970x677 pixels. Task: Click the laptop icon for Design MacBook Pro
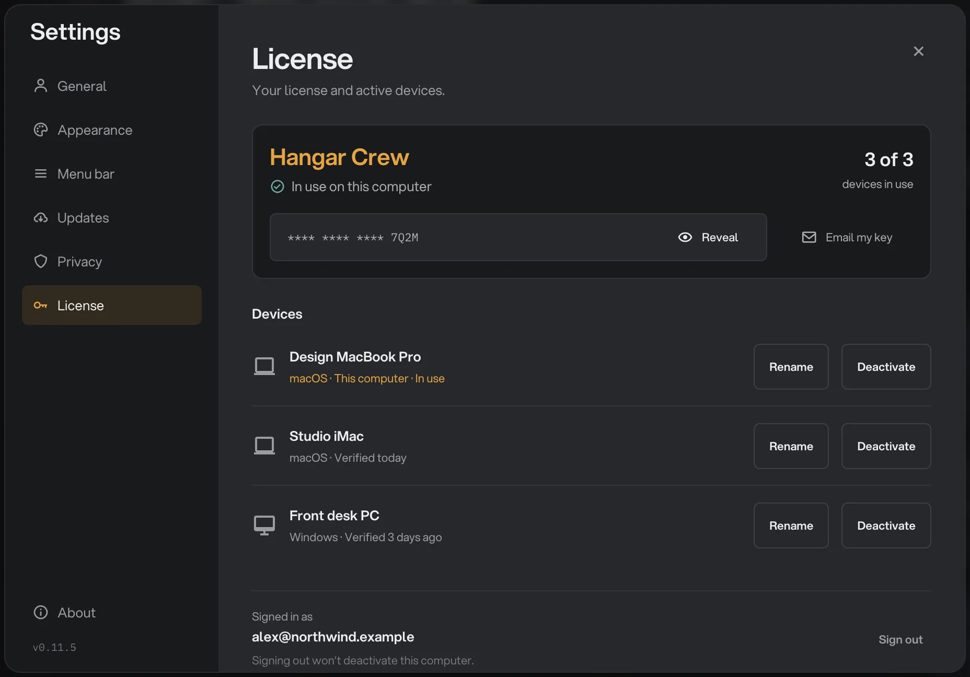264,366
